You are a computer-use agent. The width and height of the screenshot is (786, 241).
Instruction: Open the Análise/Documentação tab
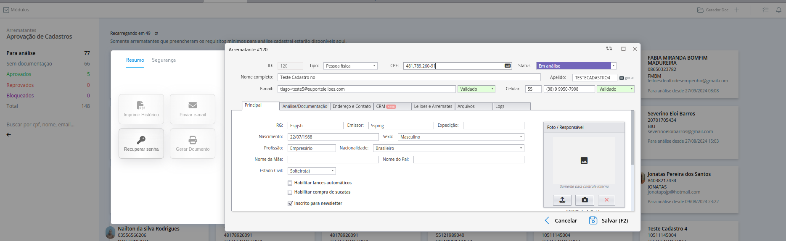click(x=304, y=107)
